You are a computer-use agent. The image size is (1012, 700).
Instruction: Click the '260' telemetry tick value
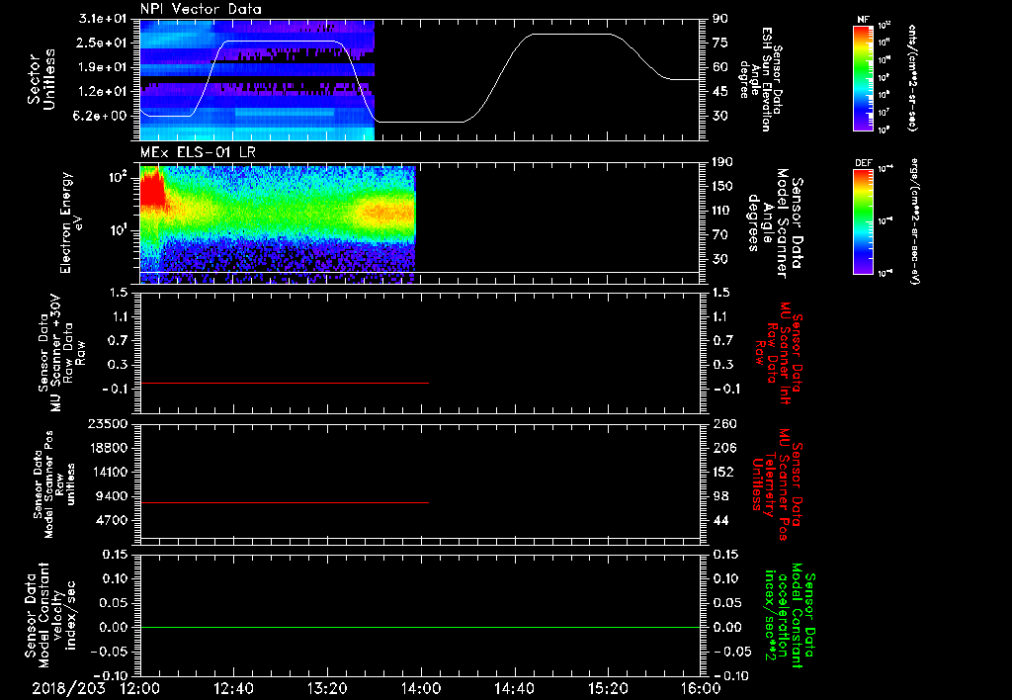723,423
